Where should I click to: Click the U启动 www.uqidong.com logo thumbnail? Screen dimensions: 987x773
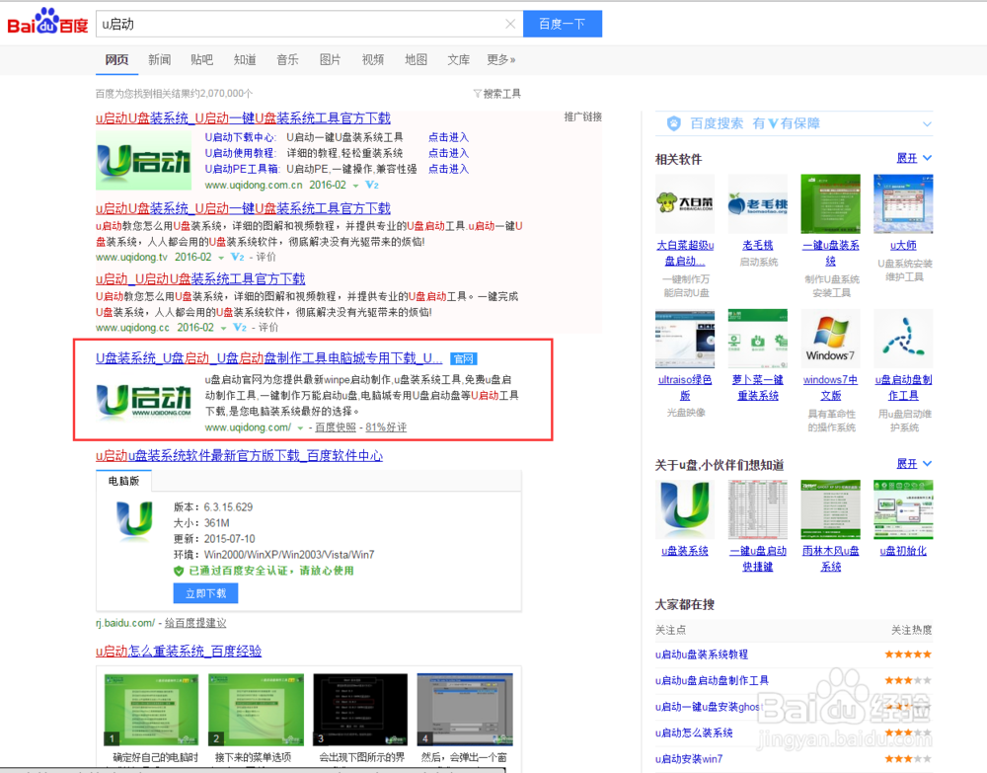[143, 400]
